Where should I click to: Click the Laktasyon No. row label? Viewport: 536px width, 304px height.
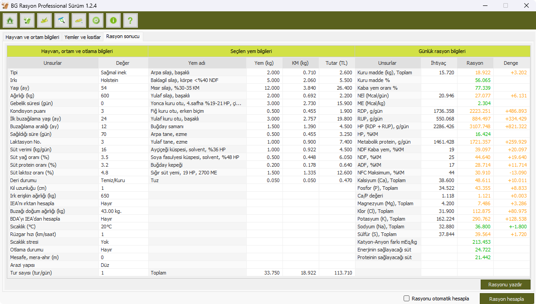pyautogui.click(x=26, y=142)
